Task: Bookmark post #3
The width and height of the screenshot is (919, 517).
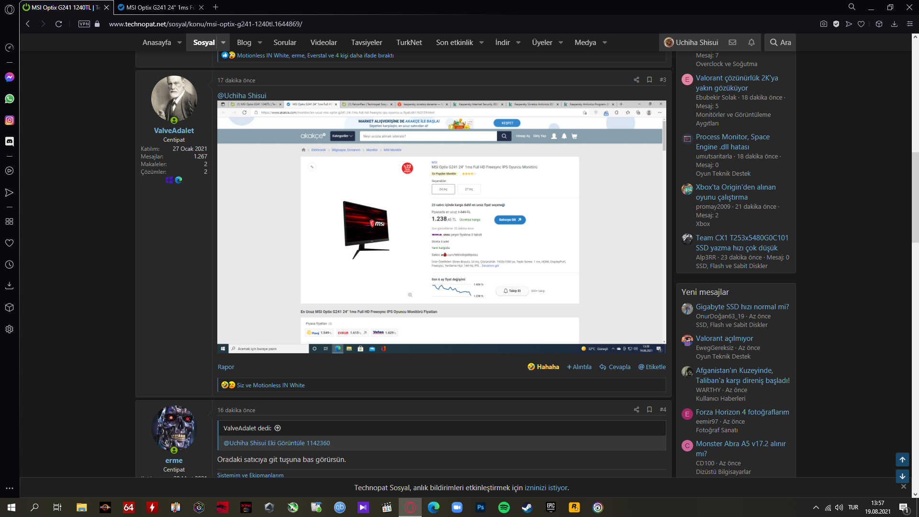Action: (650, 80)
